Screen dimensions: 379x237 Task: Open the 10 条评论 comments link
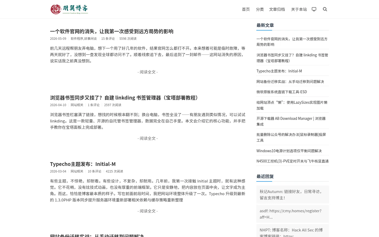pos(94,171)
